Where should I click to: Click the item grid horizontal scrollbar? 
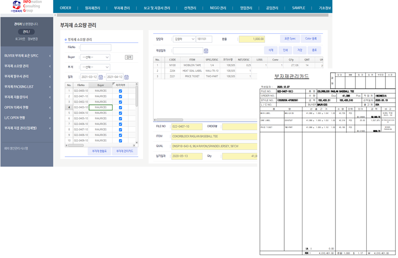(169, 120)
